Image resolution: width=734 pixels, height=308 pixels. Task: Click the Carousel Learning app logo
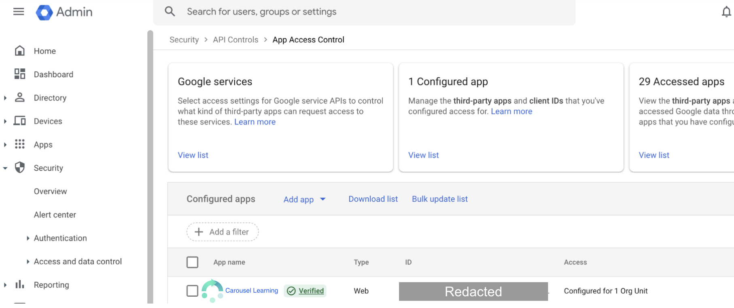tap(212, 291)
